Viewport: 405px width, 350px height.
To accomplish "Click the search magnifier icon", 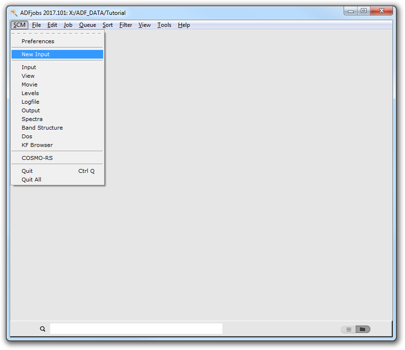I will tap(43, 329).
